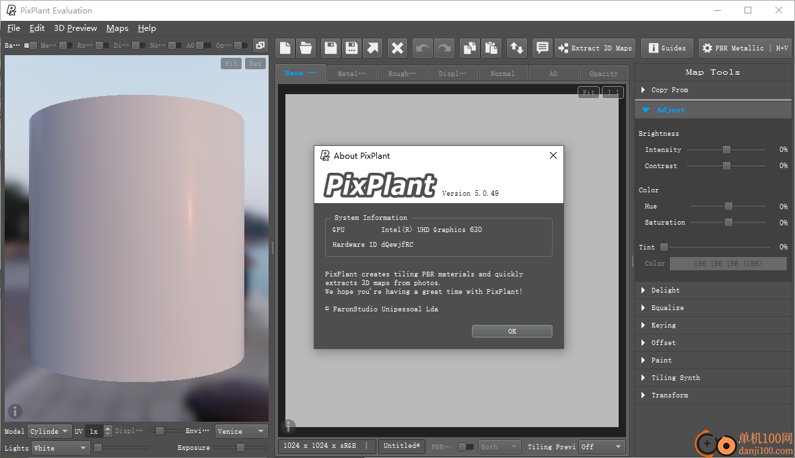
Task: Click OK in the About PixPlant dialog
Action: (512, 332)
